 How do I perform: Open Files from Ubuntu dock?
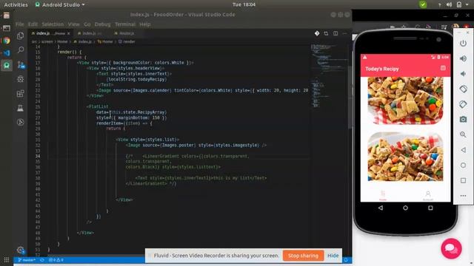[7, 16]
